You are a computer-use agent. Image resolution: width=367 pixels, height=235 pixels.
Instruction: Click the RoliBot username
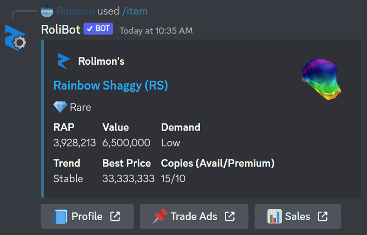[x=61, y=30]
